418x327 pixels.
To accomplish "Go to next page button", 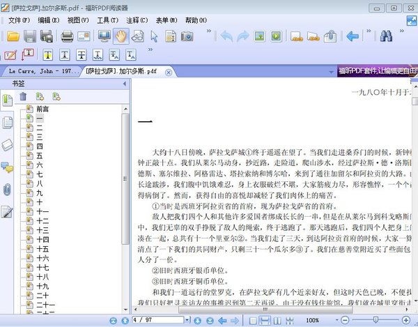I will point(198,320).
